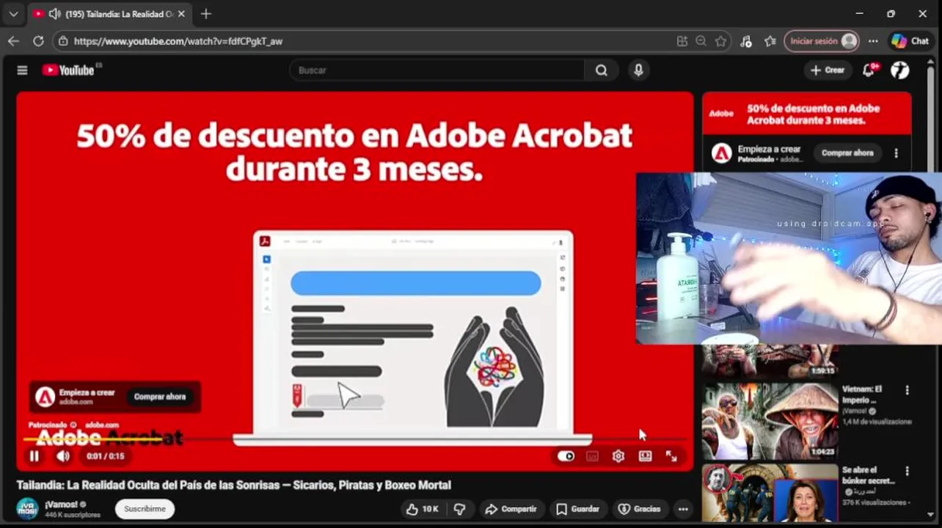Click the Adobe ad banner in the sidebar
Screen dimensions: 942x528
tap(806, 114)
